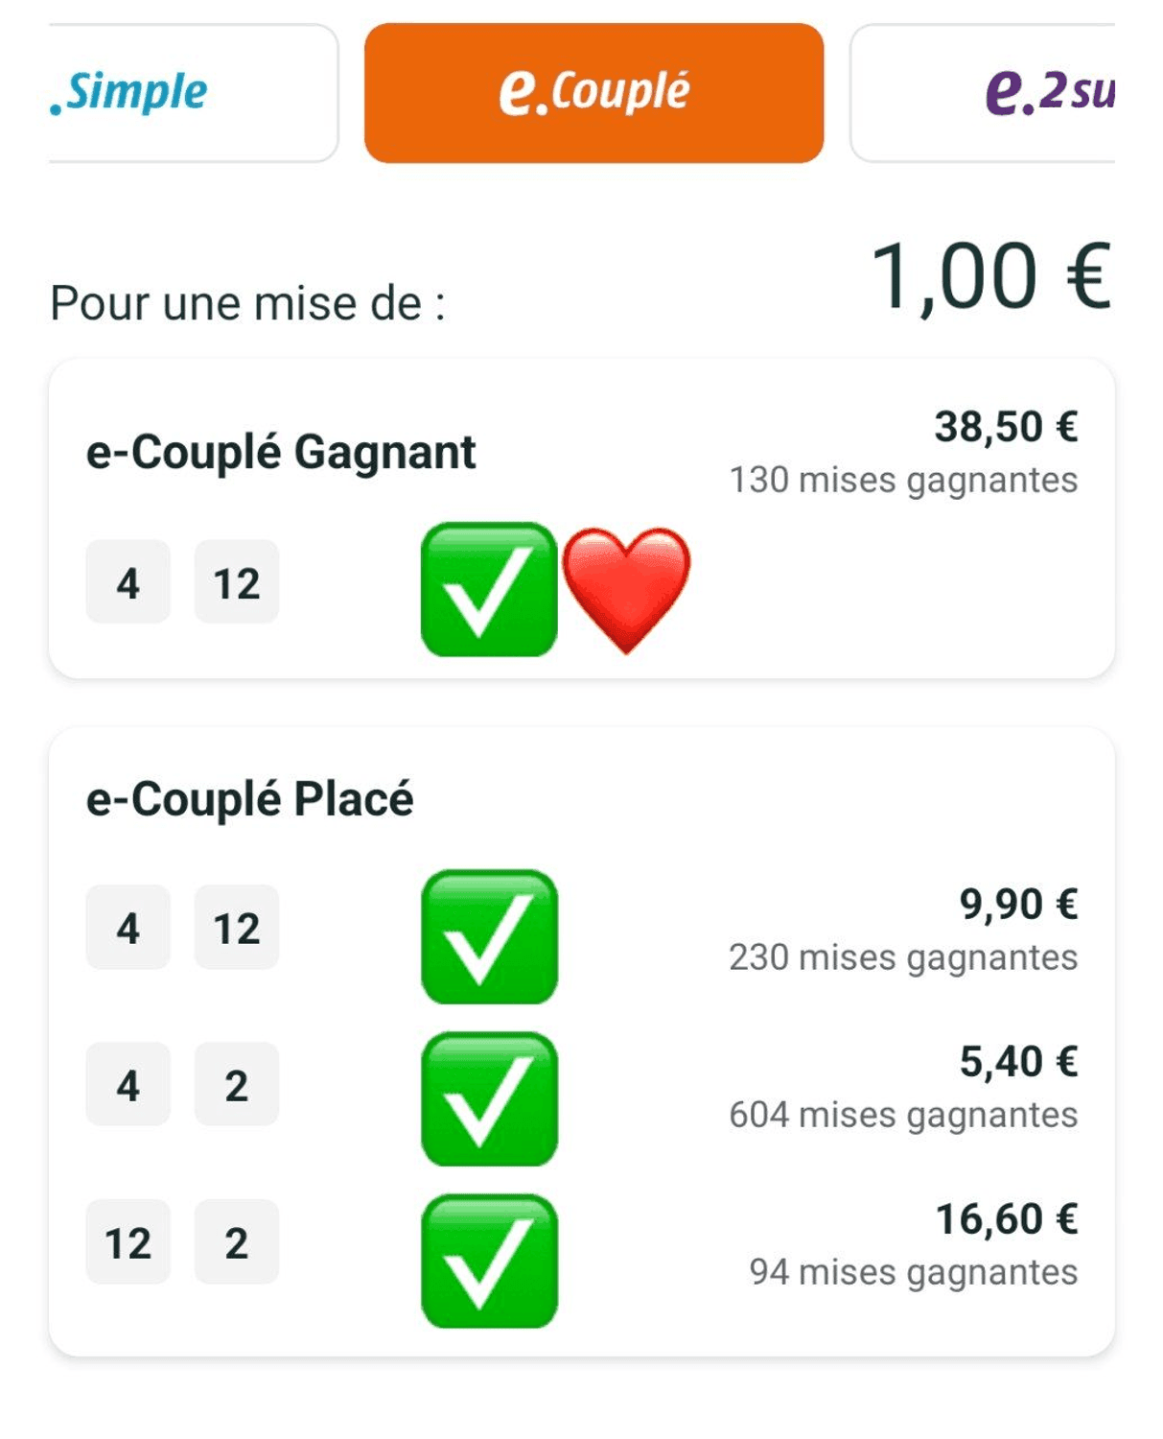
Task: Click green checkmark in Placé 12-2 row
Action: (489, 1261)
